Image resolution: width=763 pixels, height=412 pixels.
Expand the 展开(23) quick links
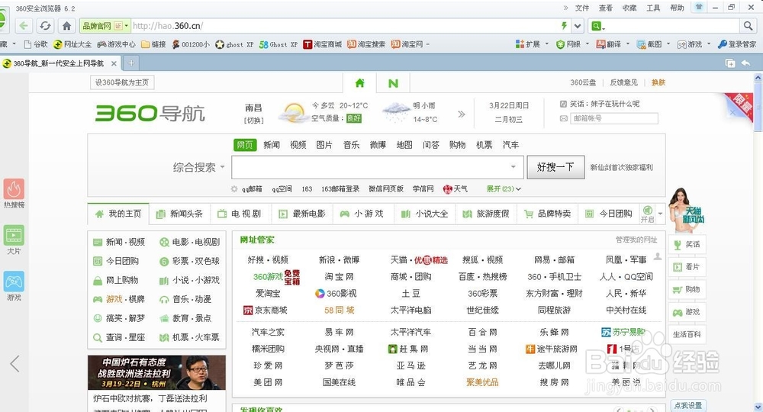coord(504,188)
